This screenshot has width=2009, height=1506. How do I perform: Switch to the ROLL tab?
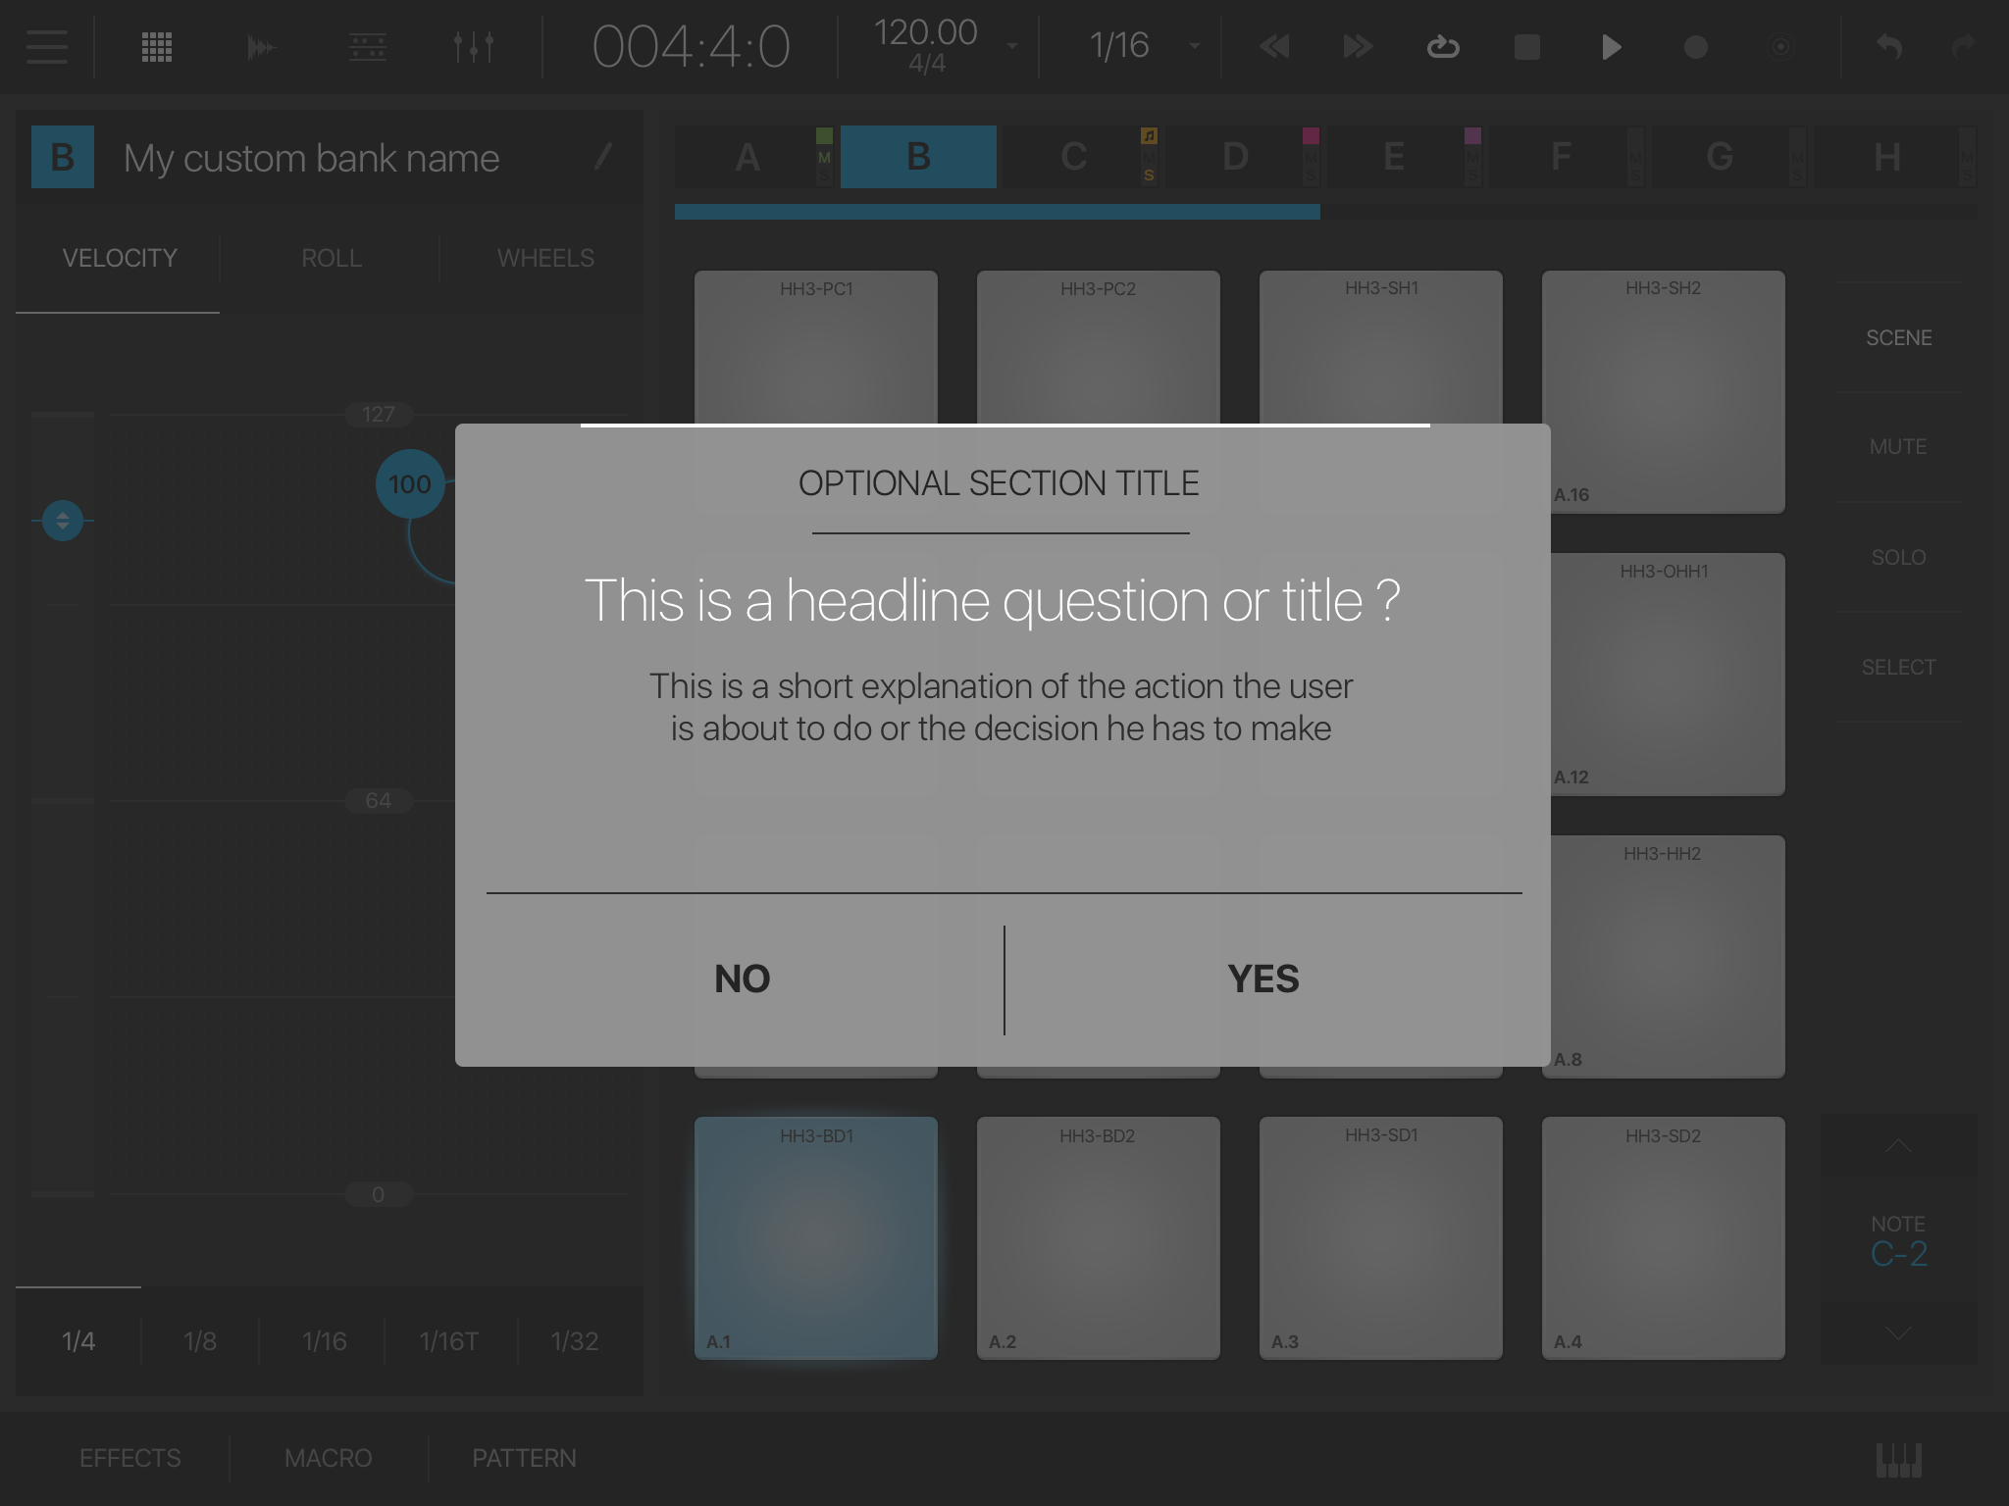[331, 258]
